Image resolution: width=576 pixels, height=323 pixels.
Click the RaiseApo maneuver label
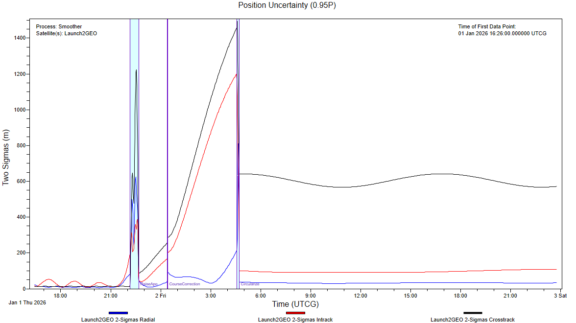coord(149,284)
